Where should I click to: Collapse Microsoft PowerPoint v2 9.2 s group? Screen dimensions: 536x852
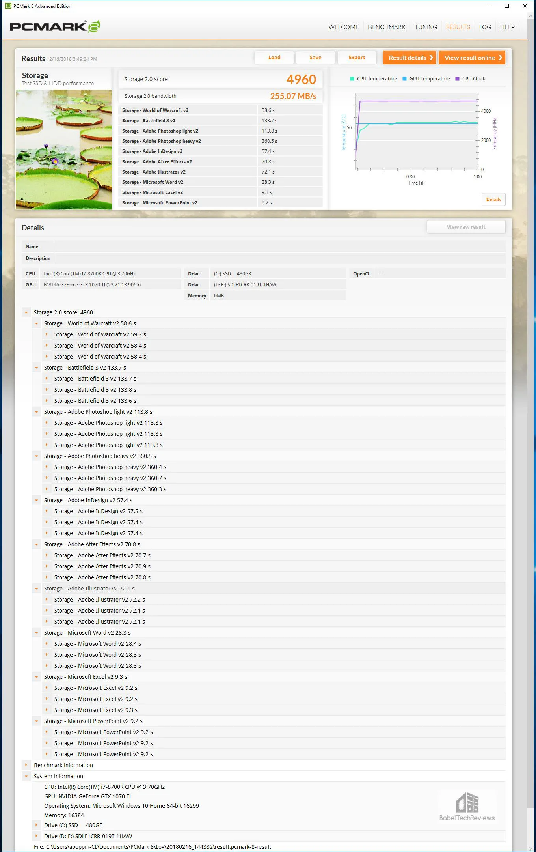click(x=36, y=721)
